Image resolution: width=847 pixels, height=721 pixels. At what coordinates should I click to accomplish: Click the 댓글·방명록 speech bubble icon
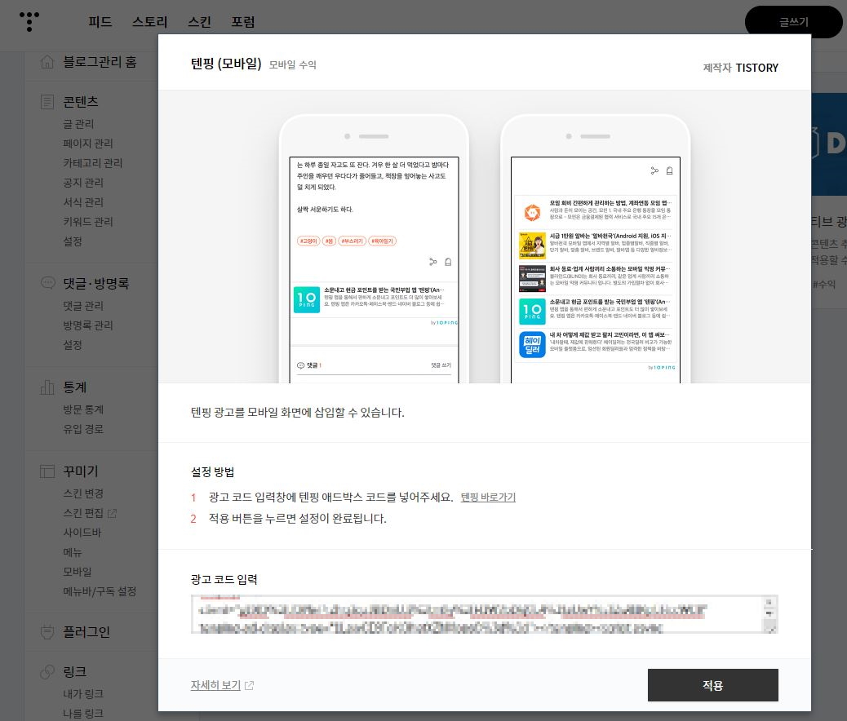[x=47, y=283]
